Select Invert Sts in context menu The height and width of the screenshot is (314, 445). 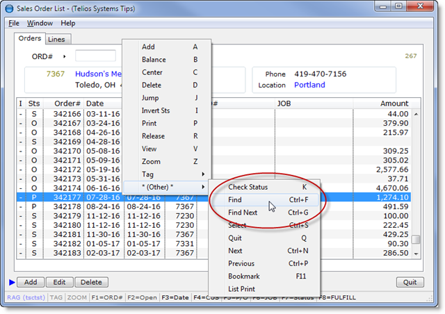[156, 110]
